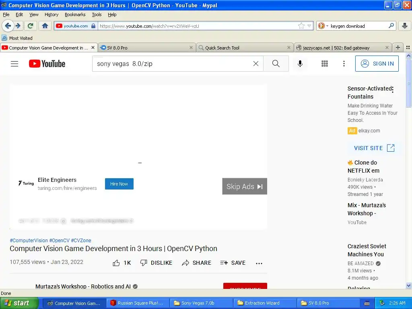Click the YouTube logo

(47, 64)
